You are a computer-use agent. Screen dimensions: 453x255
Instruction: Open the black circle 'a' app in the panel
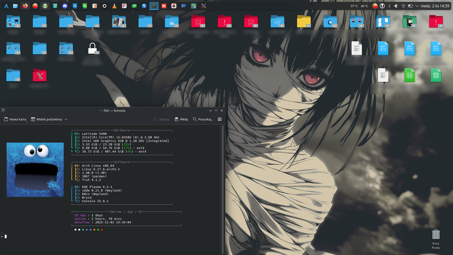(104, 6)
